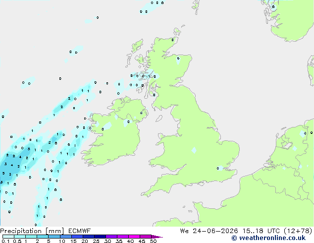
Task: Click the 0.1–0.5 mm legend color box
Action: (8, 237)
